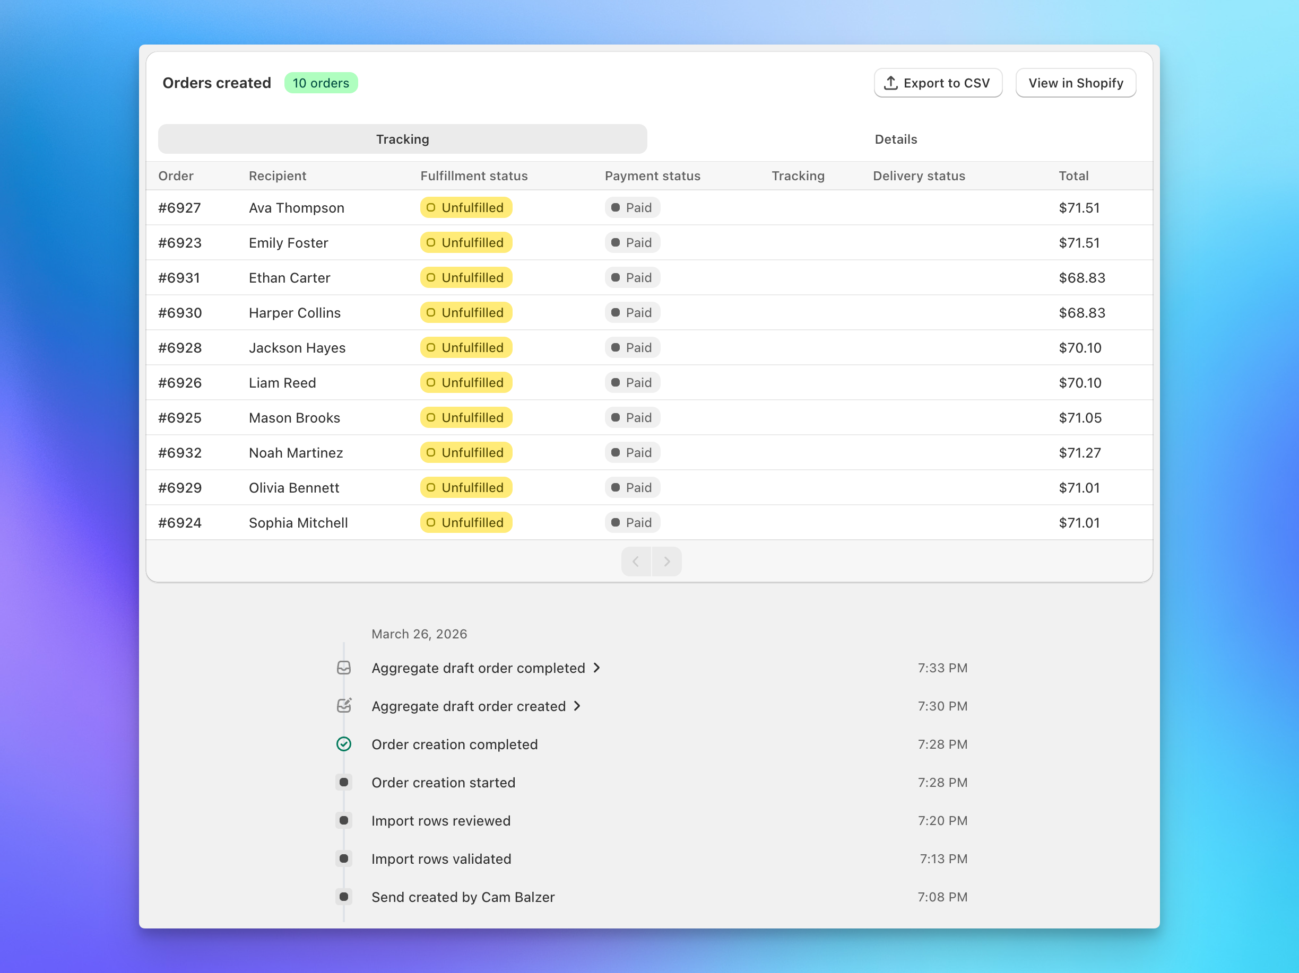
Task: Click the Paid badge for Olivia Bennett
Action: (632, 487)
